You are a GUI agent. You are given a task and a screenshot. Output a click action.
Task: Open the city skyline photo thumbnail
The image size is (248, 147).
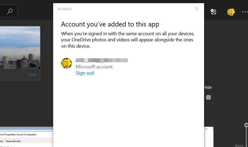[20, 48]
